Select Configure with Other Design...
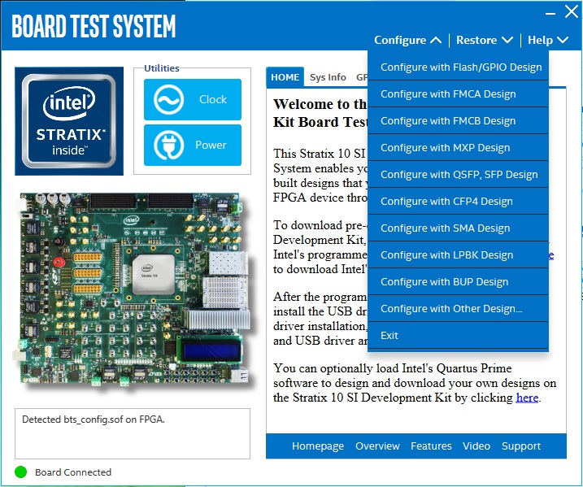Screen dimensions: 583x487 [x=458, y=309]
